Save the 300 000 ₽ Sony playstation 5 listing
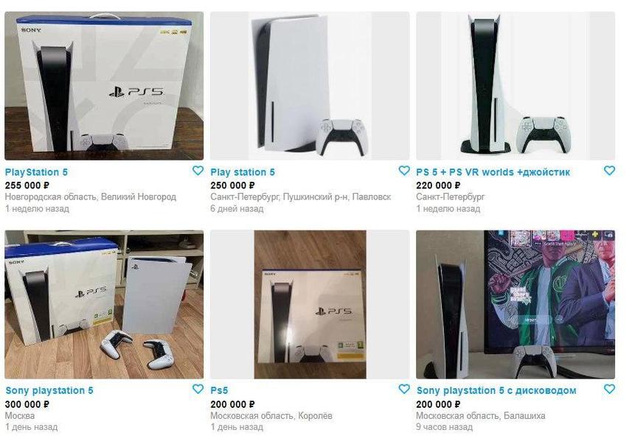The width and height of the screenshot is (635, 444). (198, 389)
